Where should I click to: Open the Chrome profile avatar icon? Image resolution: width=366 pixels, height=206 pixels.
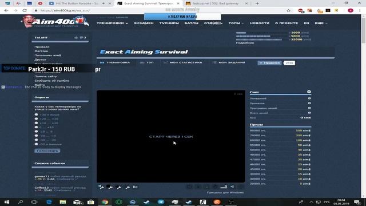click(x=351, y=10)
